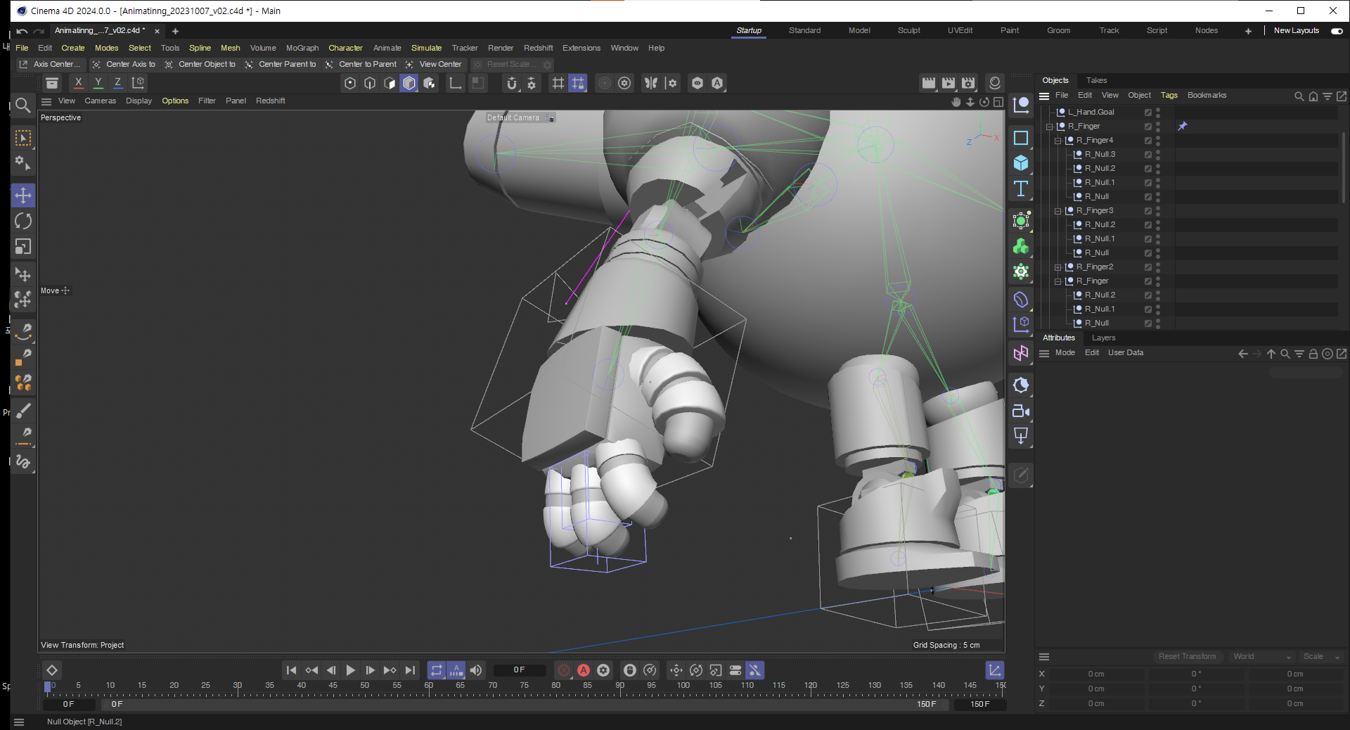Toggle Z axis lock icon
The image size is (1350, 730).
tap(117, 83)
